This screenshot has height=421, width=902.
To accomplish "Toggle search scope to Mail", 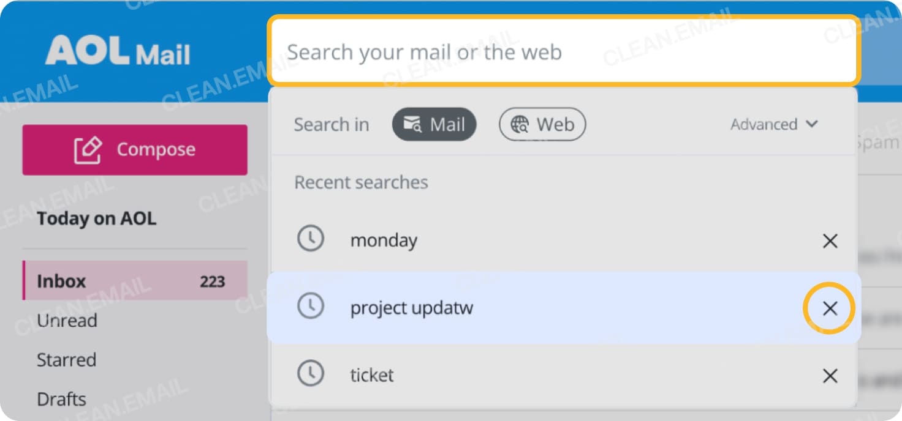I will tap(434, 124).
